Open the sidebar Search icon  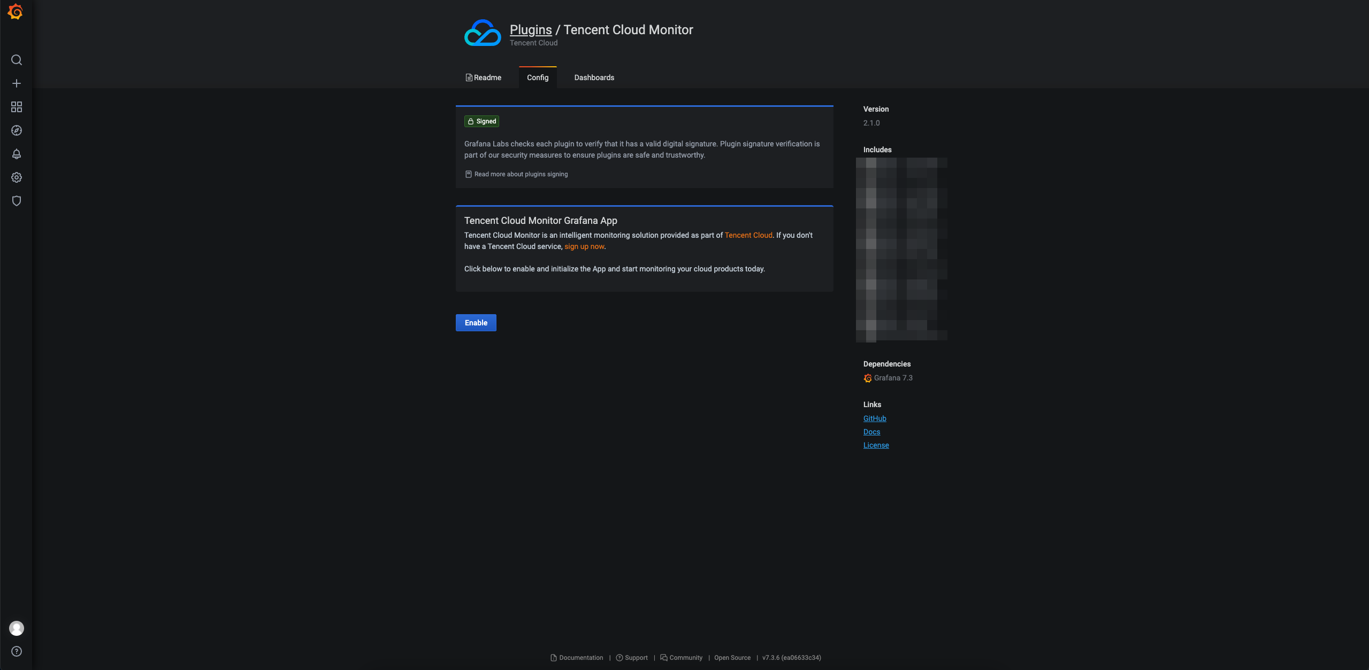[x=17, y=60]
